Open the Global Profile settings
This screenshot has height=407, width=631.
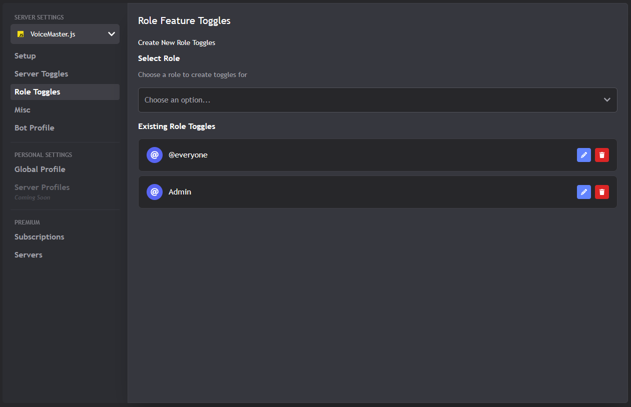click(x=40, y=169)
